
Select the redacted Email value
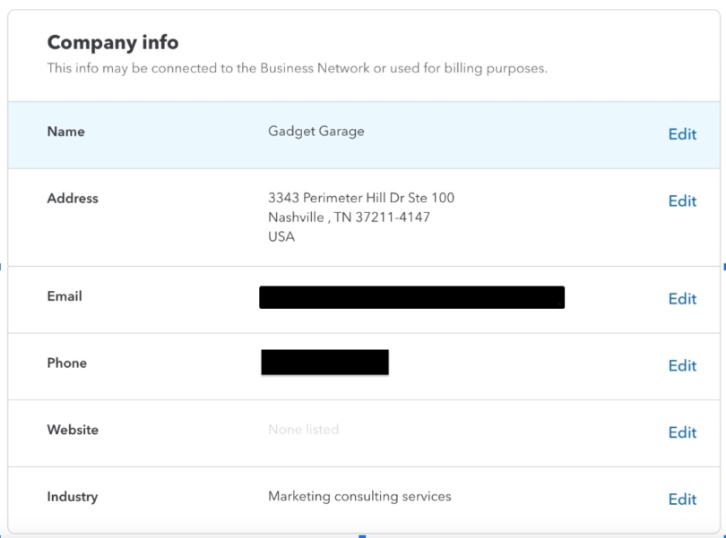point(412,295)
